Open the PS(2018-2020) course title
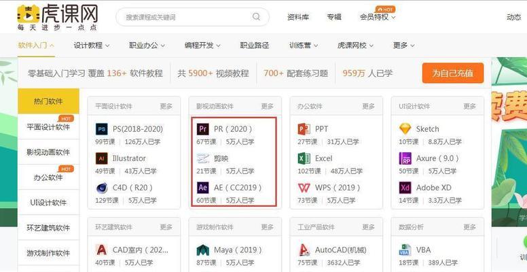Image resolution: width=527 pixels, height=272 pixels. point(138,129)
